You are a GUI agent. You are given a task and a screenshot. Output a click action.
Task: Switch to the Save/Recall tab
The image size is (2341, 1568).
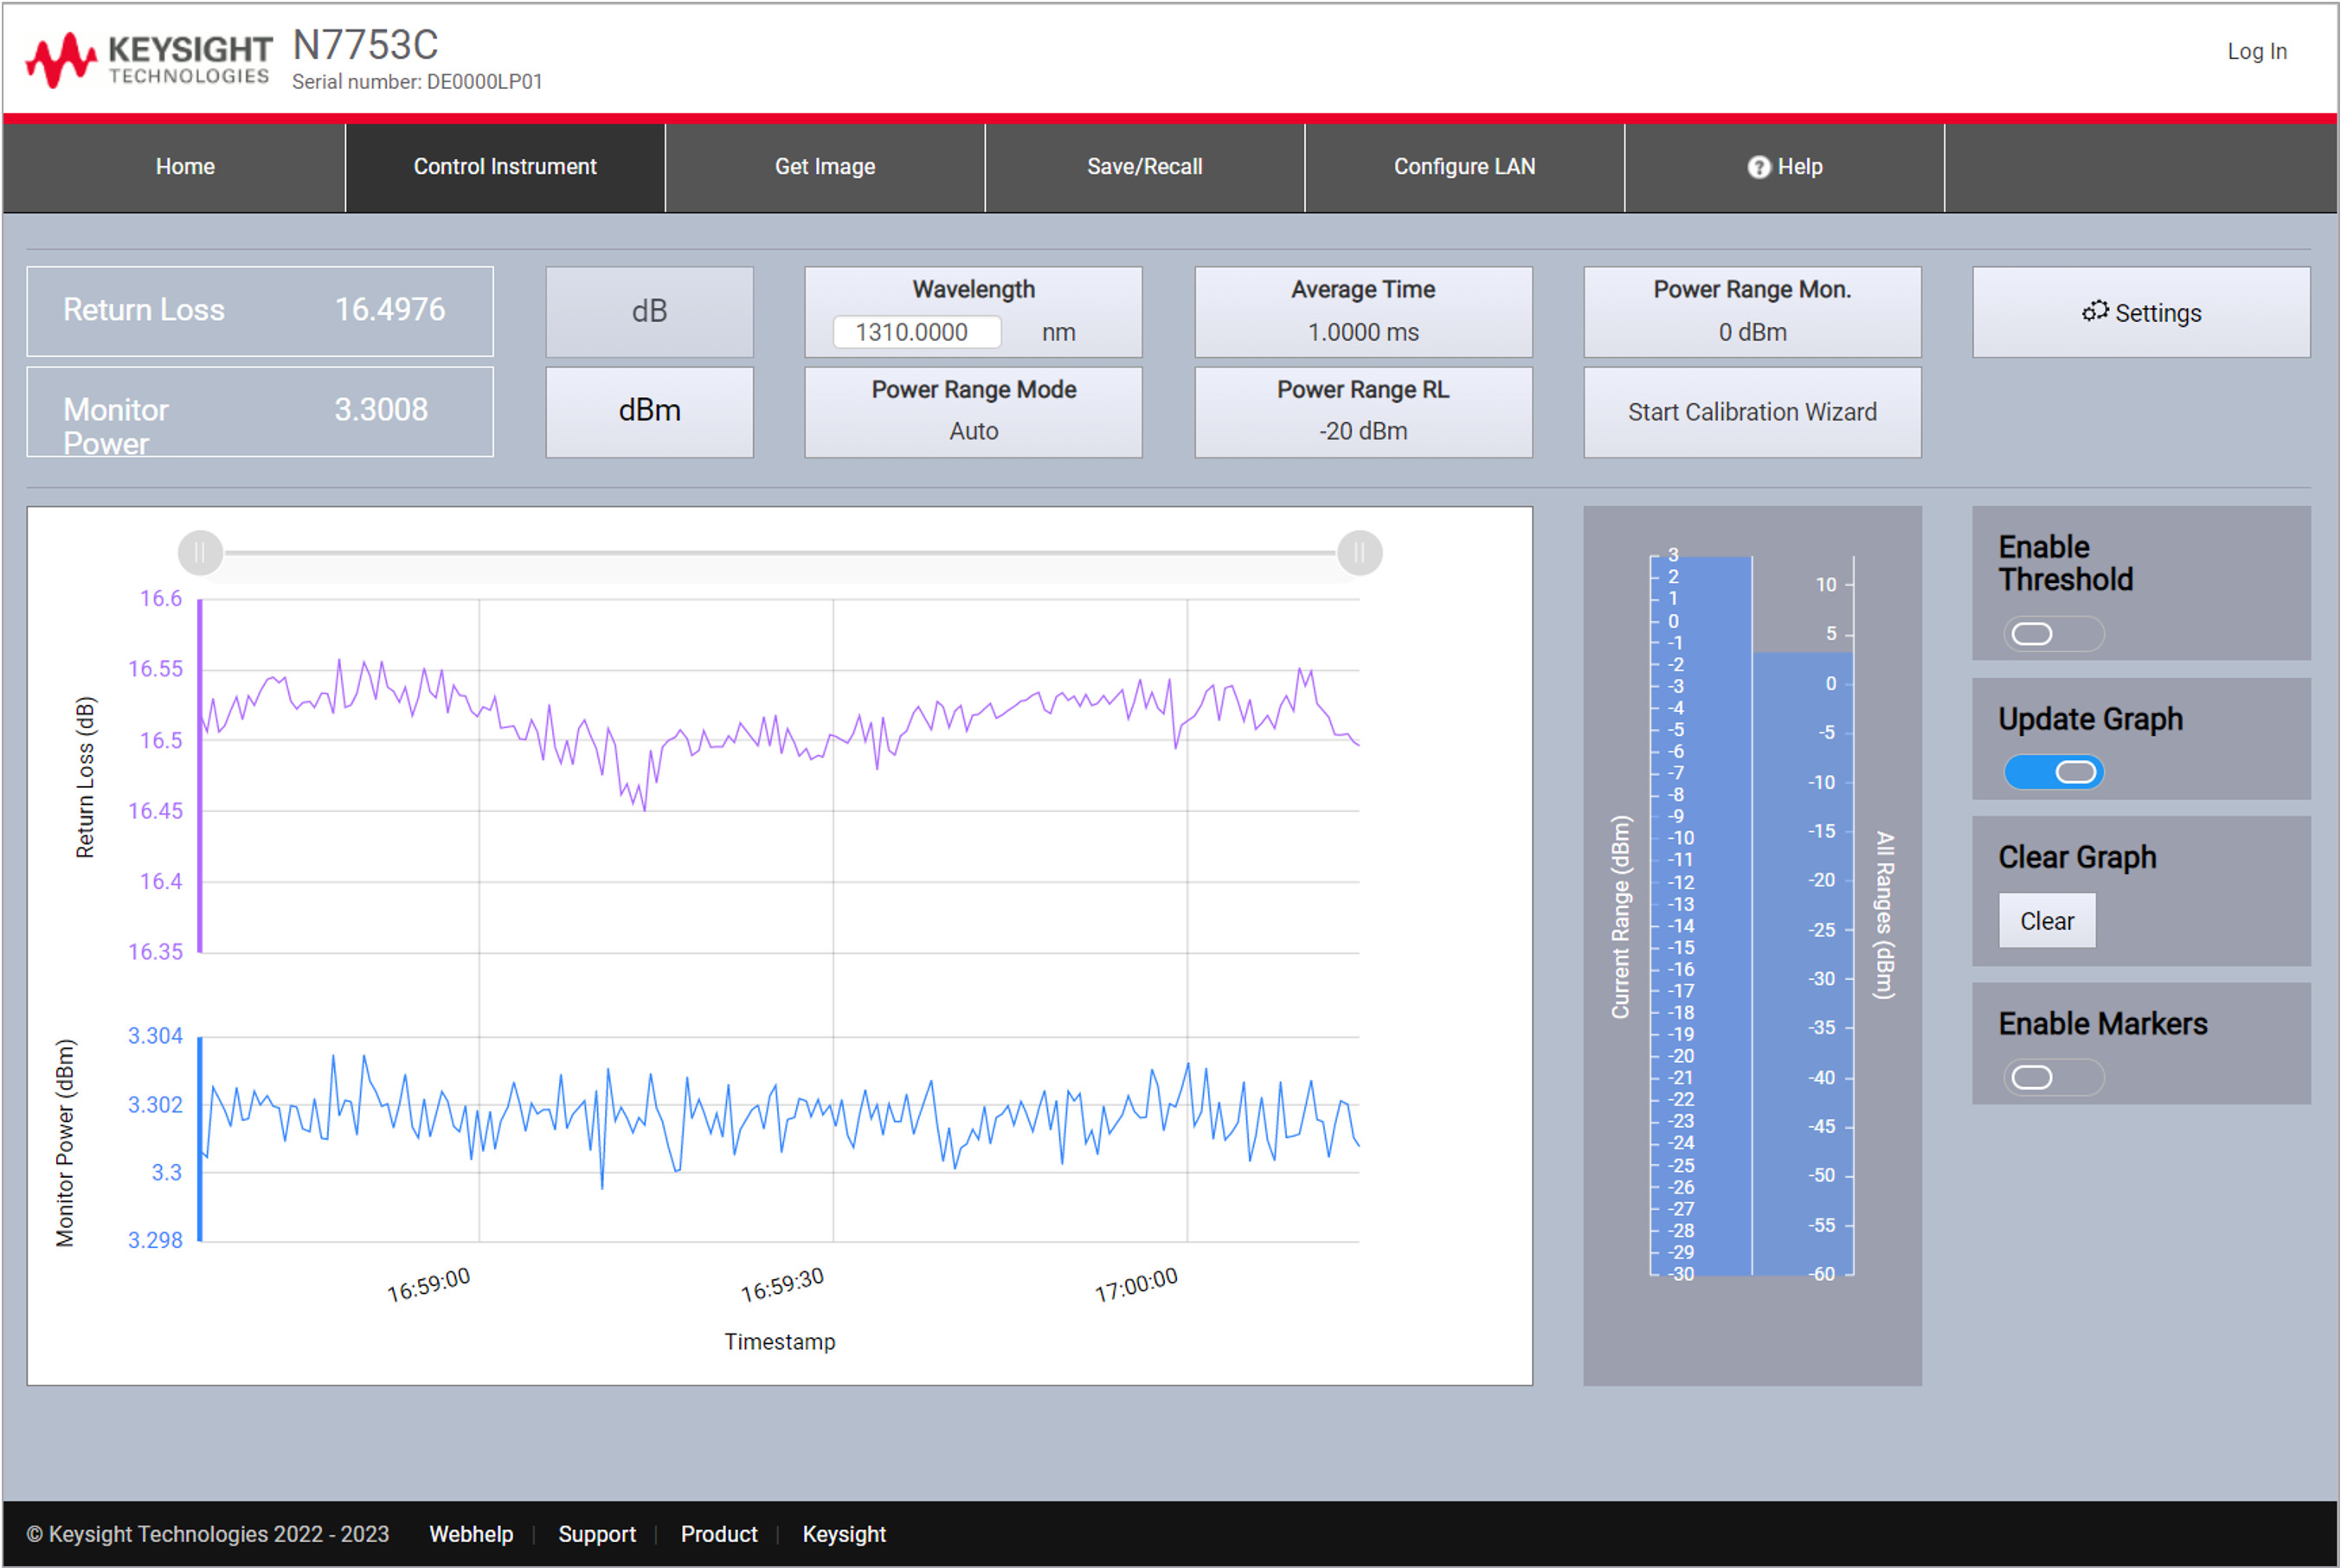point(1144,167)
